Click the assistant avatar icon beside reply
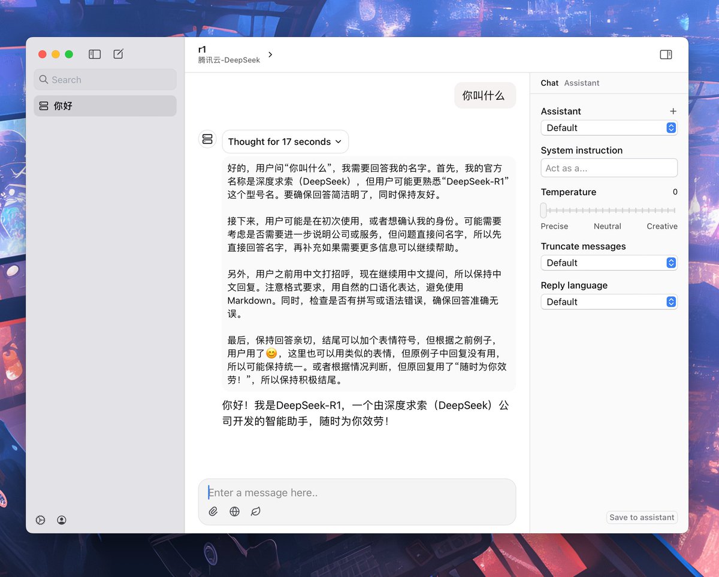719x577 pixels. click(x=207, y=139)
